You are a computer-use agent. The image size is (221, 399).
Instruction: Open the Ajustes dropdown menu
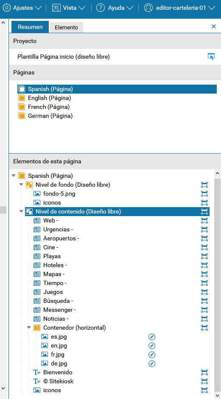pyautogui.click(x=22, y=8)
